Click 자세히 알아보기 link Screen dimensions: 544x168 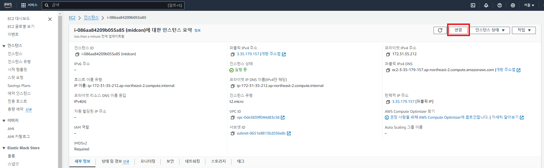click(x=505, y=117)
